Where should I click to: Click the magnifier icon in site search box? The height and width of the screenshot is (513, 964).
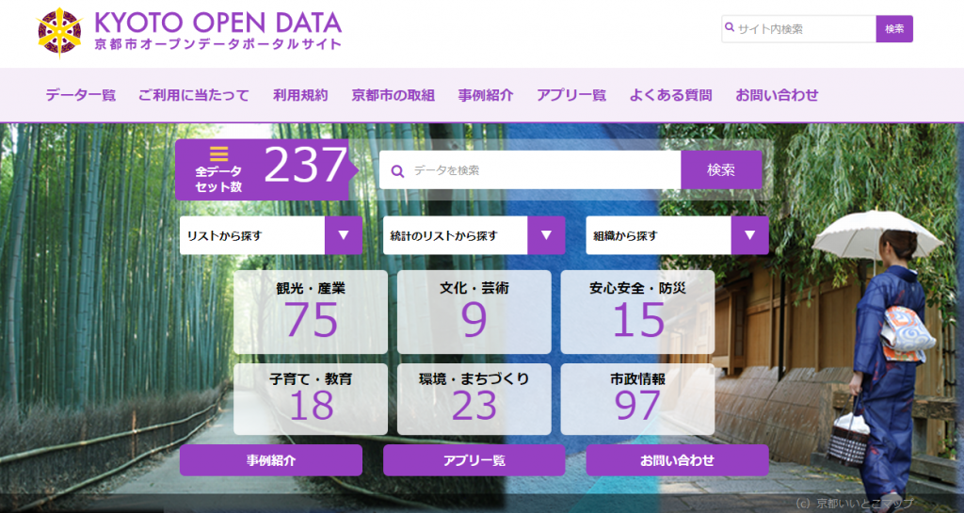coord(730,27)
